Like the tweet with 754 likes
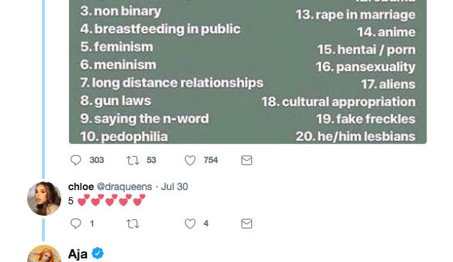Image resolution: width=453 pixels, height=262 pixels. (x=190, y=160)
